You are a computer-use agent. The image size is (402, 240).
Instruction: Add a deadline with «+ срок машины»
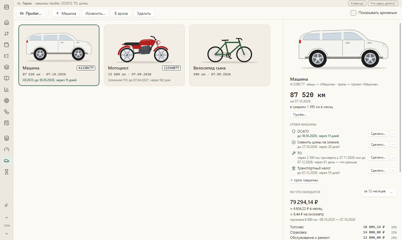click(304, 180)
